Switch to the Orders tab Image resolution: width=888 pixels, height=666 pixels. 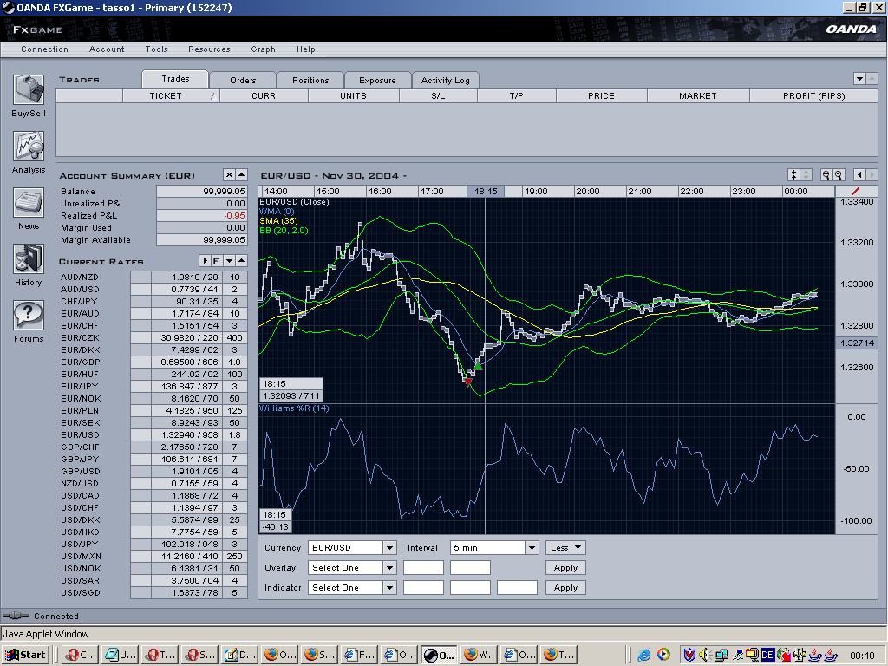click(x=243, y=80)
